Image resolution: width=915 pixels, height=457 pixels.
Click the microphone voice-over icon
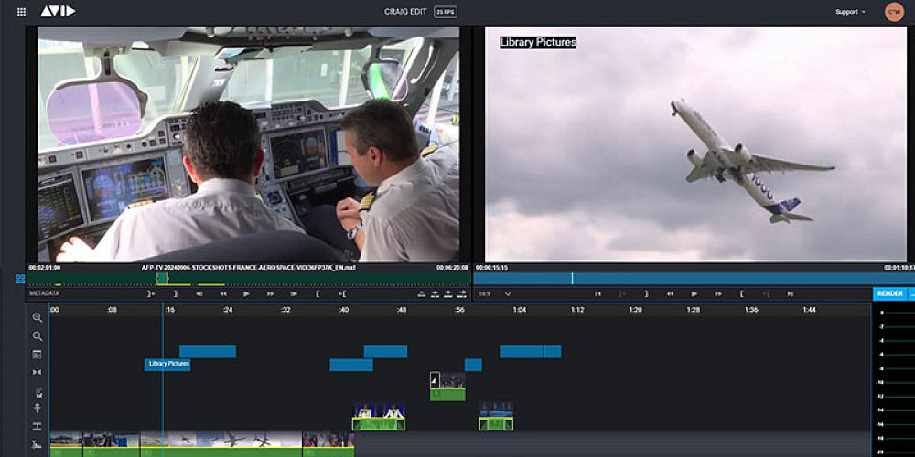coord(38,409)
